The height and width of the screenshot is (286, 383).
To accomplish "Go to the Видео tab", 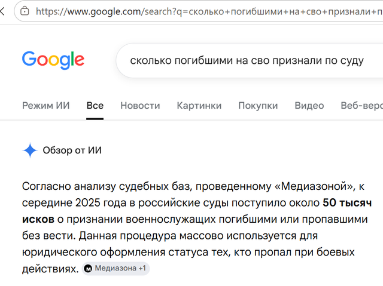I will click(x=309, y=106).
